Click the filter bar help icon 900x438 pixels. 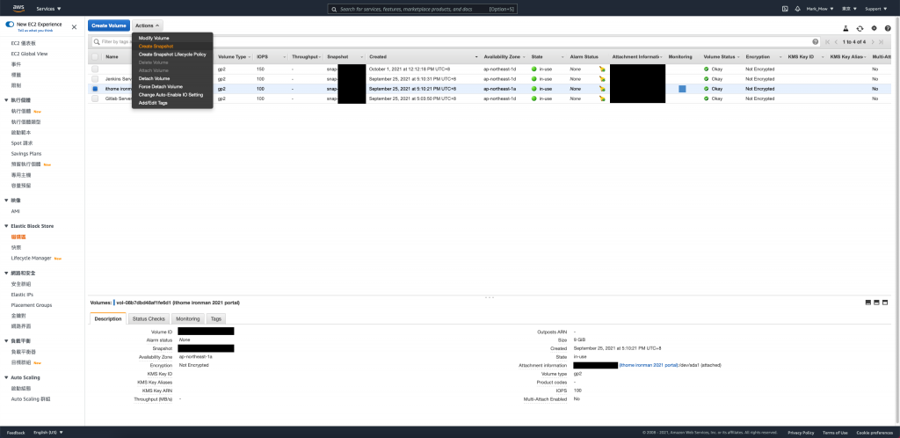(x=816, y=42)
